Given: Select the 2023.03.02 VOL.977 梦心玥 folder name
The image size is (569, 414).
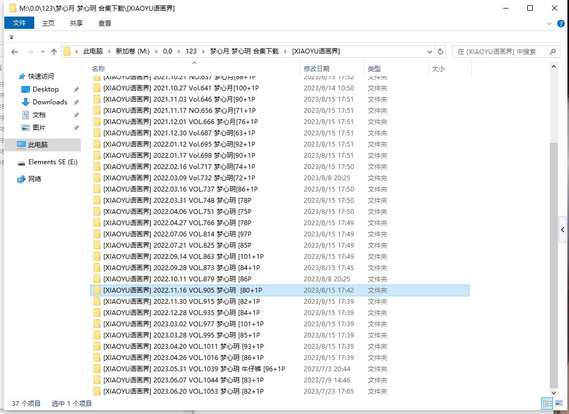Looking at the screenshot, I should (183, 324).
